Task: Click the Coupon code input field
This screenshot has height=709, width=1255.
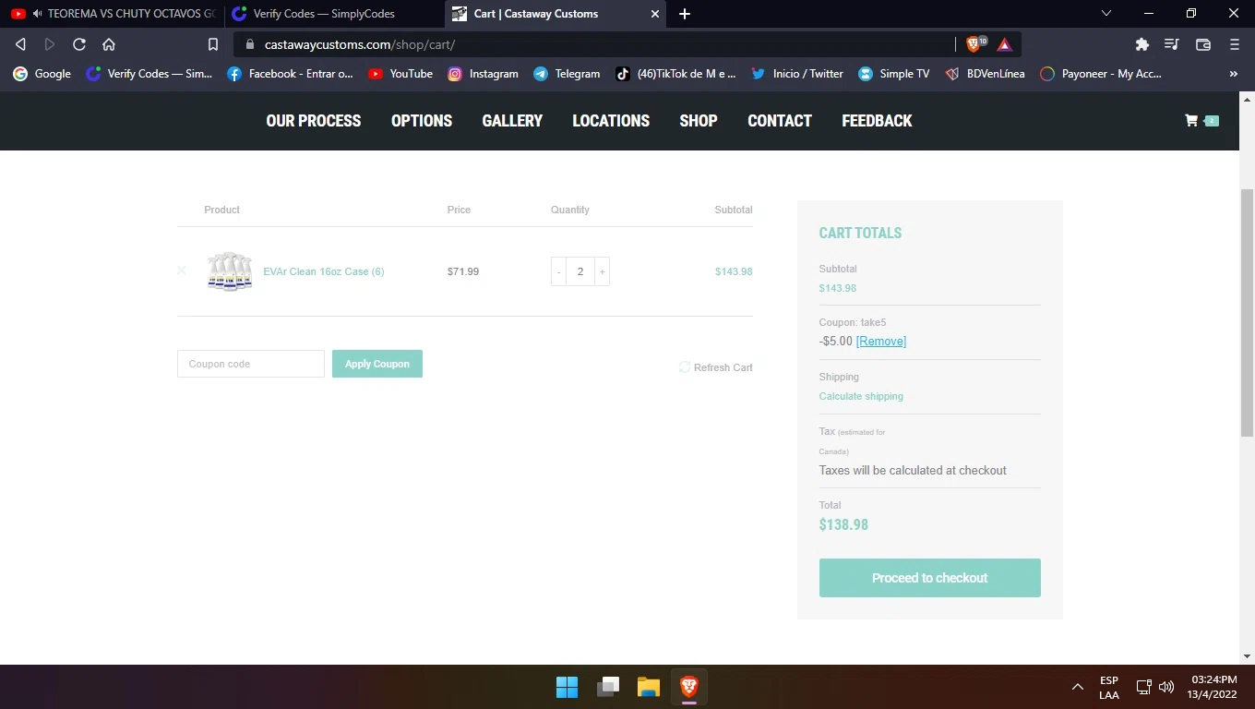Action: tap(251, 364)
